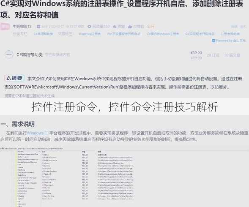Open the C#实现程序开机自启 tag
The width and height of the screenshot is (249, 207).
click(200, 34)
